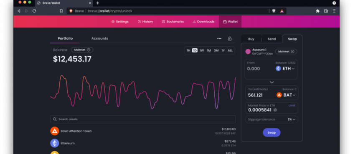The image size is (353, 154).
Task: Click the Account 1 avatar circle
Action: 248,52
